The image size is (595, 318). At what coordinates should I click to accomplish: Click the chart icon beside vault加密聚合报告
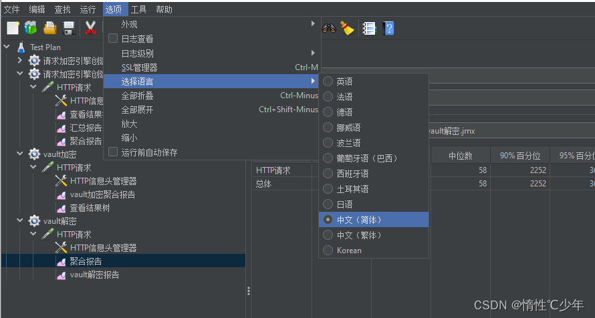pyautogui.click(x=61, y=195)
